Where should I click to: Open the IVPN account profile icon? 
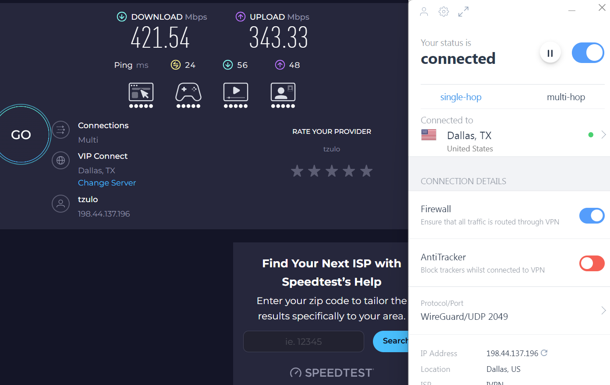pyautogui.click(x=424, y=12)
